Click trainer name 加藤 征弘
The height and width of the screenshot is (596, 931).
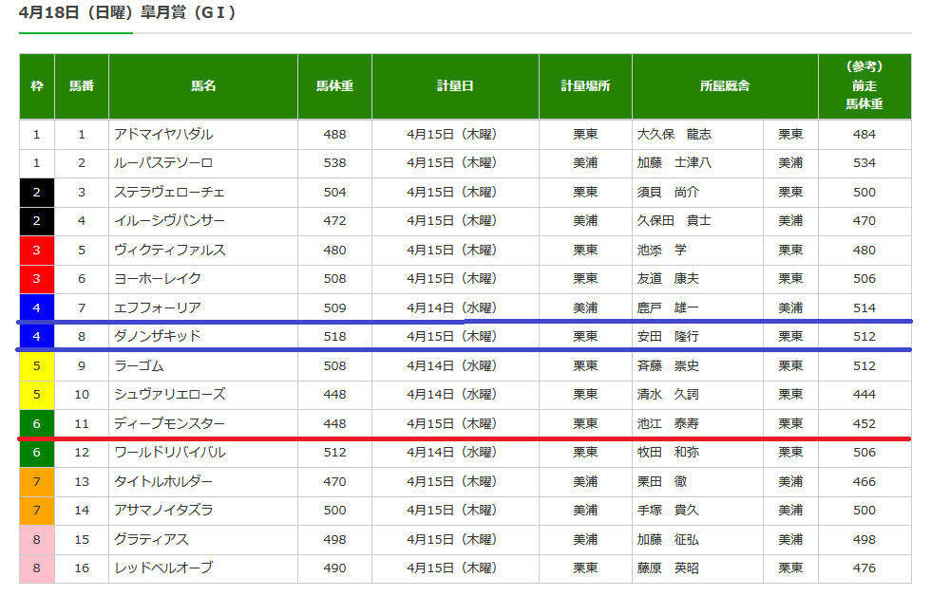(x=668, y=540)
